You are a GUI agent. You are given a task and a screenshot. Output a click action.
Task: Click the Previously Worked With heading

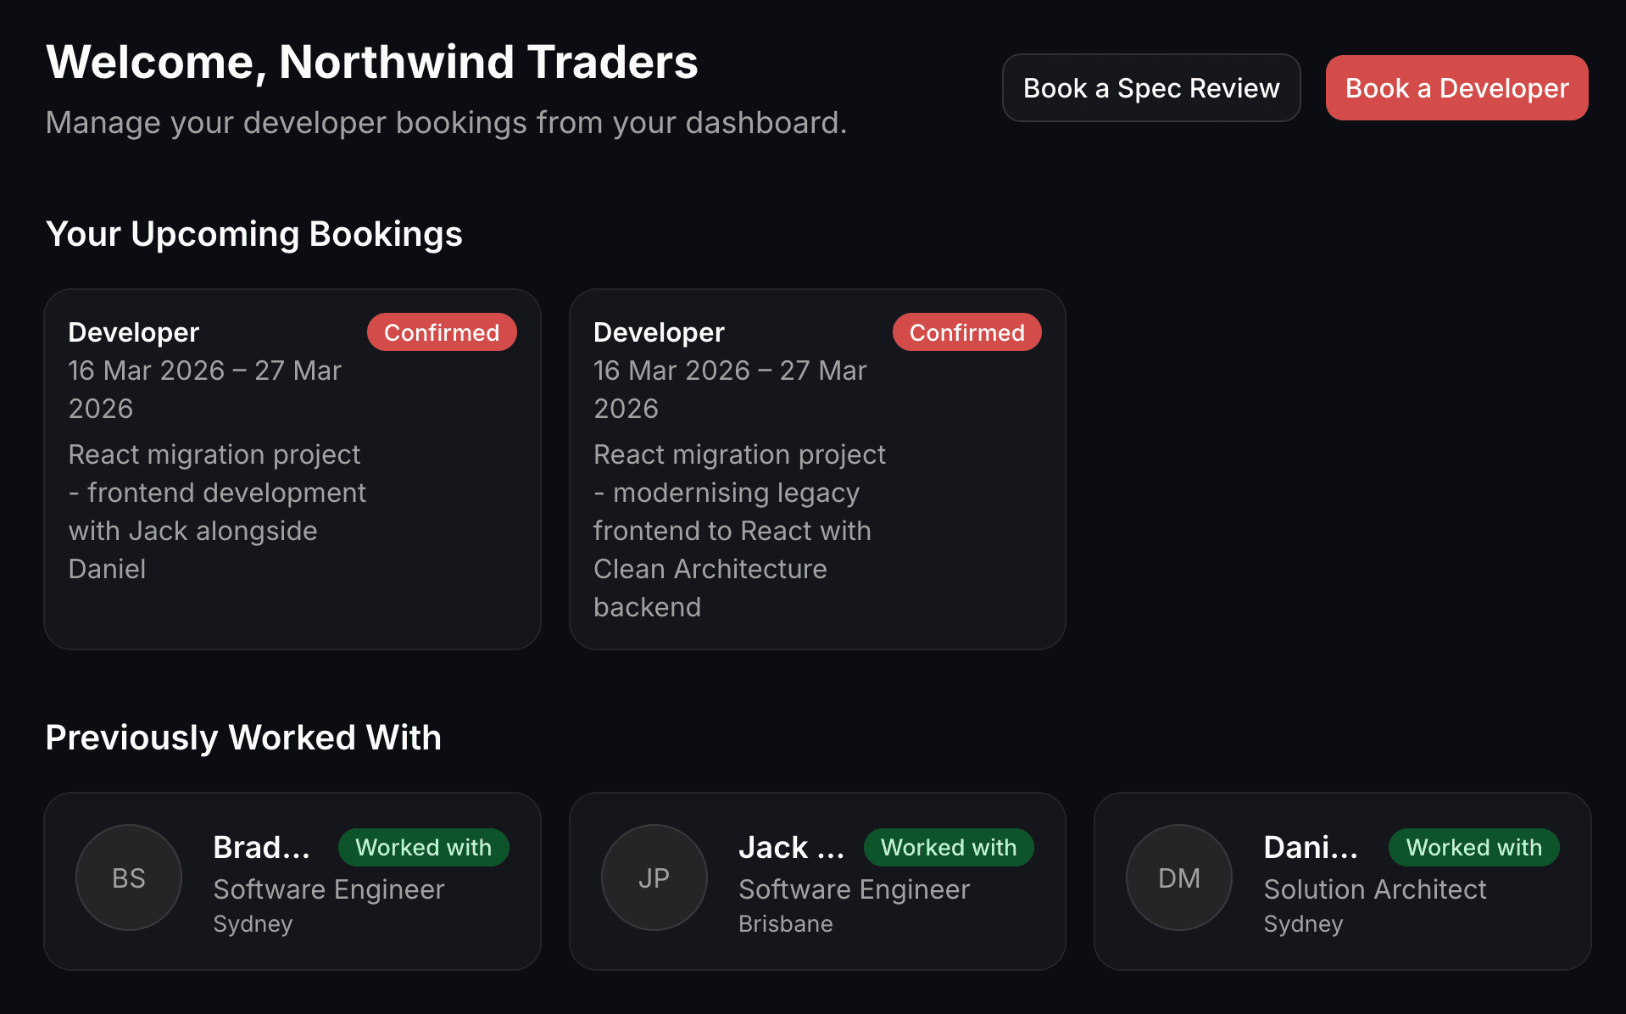pos(243,738)
